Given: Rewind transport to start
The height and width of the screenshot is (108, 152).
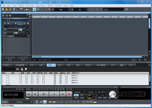Looking at the screenshot, I should tap(29, 94).
